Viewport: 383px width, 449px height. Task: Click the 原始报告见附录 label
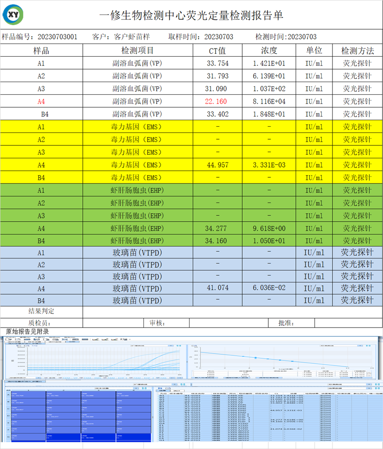pos(27,331)
